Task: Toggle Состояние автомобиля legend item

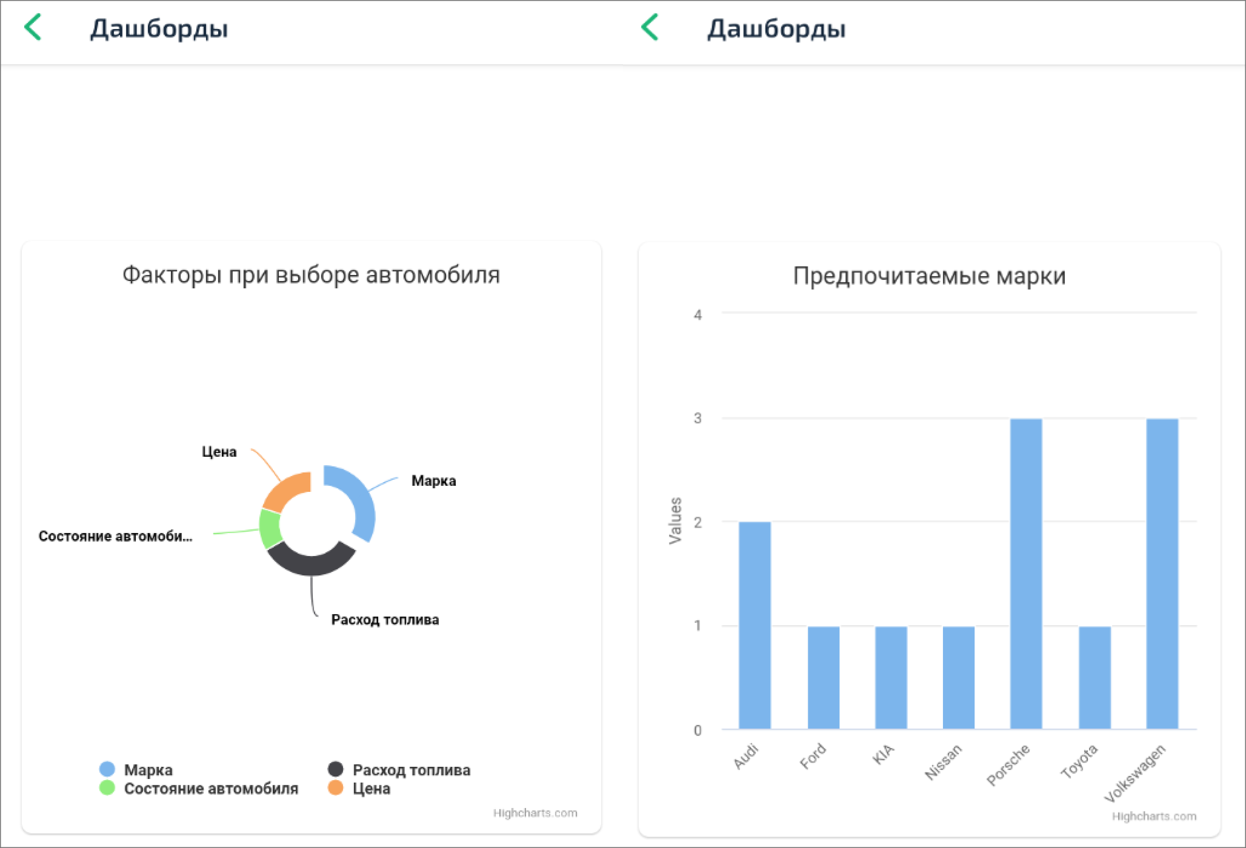Action: click(210, 789)
